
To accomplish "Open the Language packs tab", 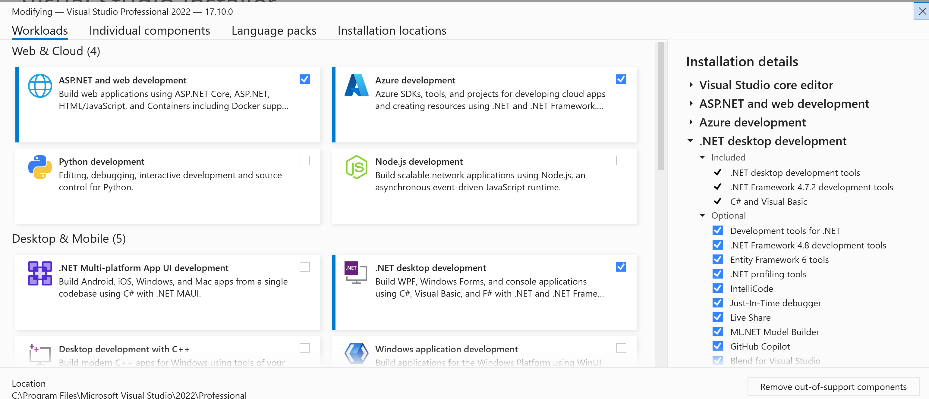I will click(274, 31).
